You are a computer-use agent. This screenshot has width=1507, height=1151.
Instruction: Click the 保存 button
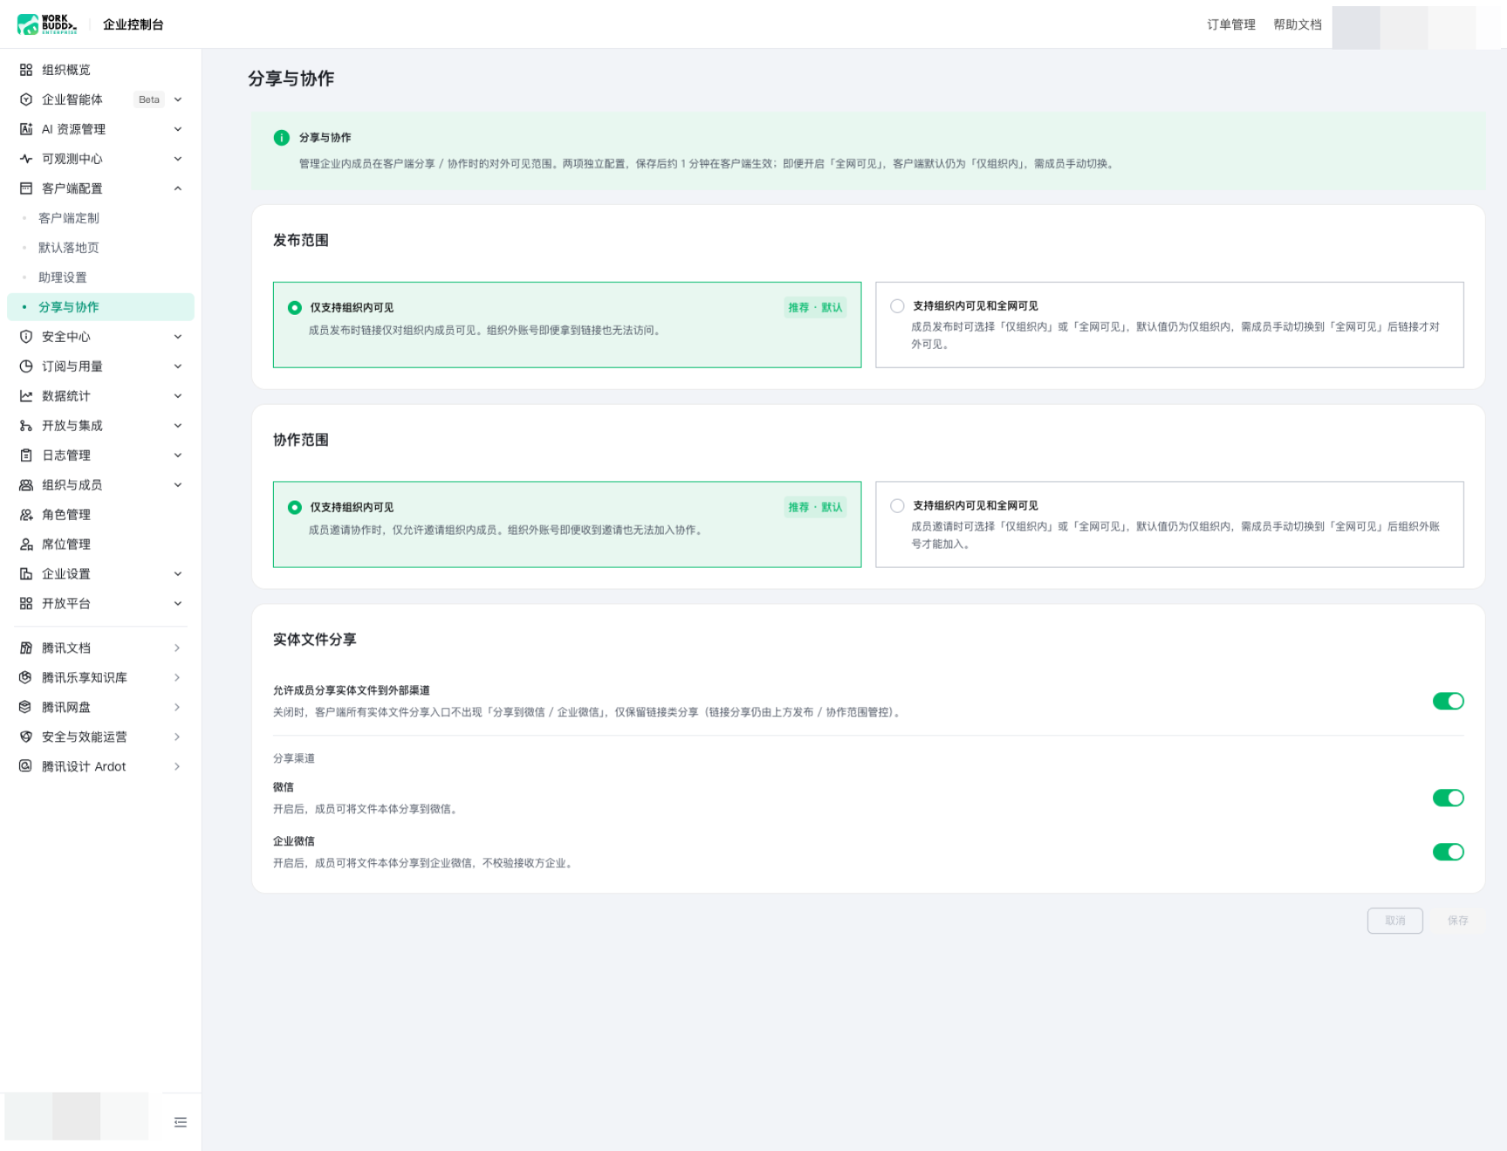coord(1458,921)
